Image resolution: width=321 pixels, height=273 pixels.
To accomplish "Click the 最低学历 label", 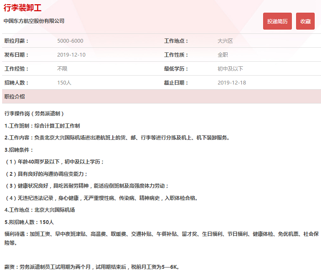I will click(176, 68).
